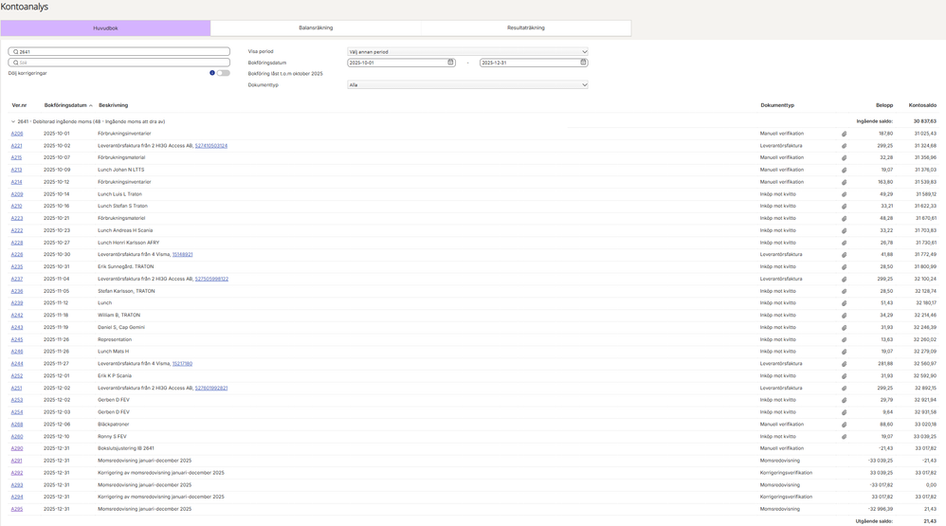Viewport: 946px width, 526px height.
Task: Click the Dokumenttyp column header
Action: 777,105
